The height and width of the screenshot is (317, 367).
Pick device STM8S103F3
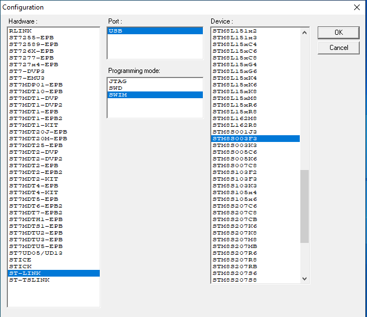(x=255, y=179)
